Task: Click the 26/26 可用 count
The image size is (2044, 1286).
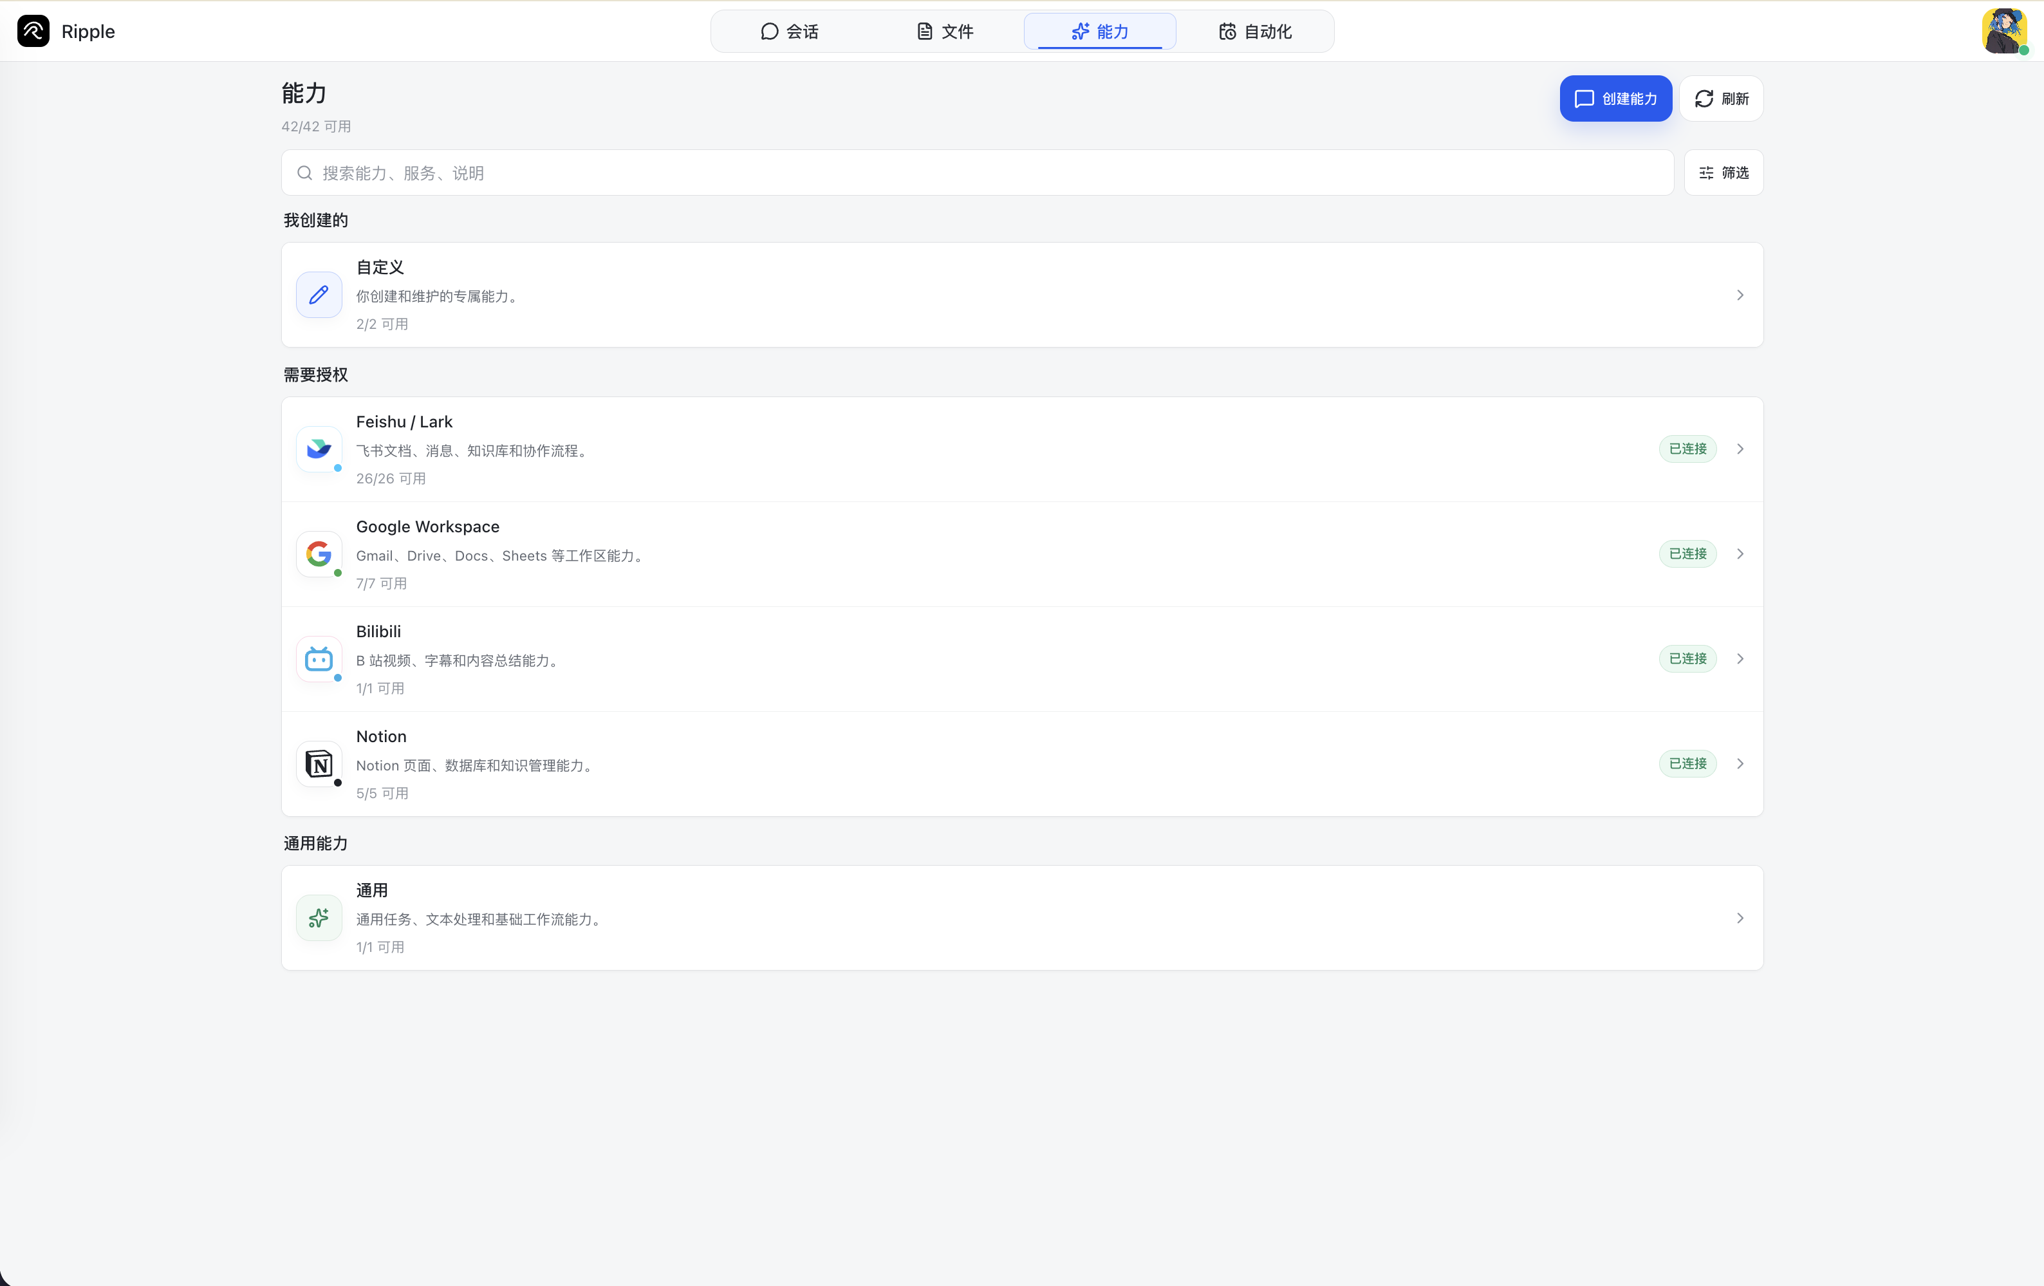Action: click(x=391, y=479)
